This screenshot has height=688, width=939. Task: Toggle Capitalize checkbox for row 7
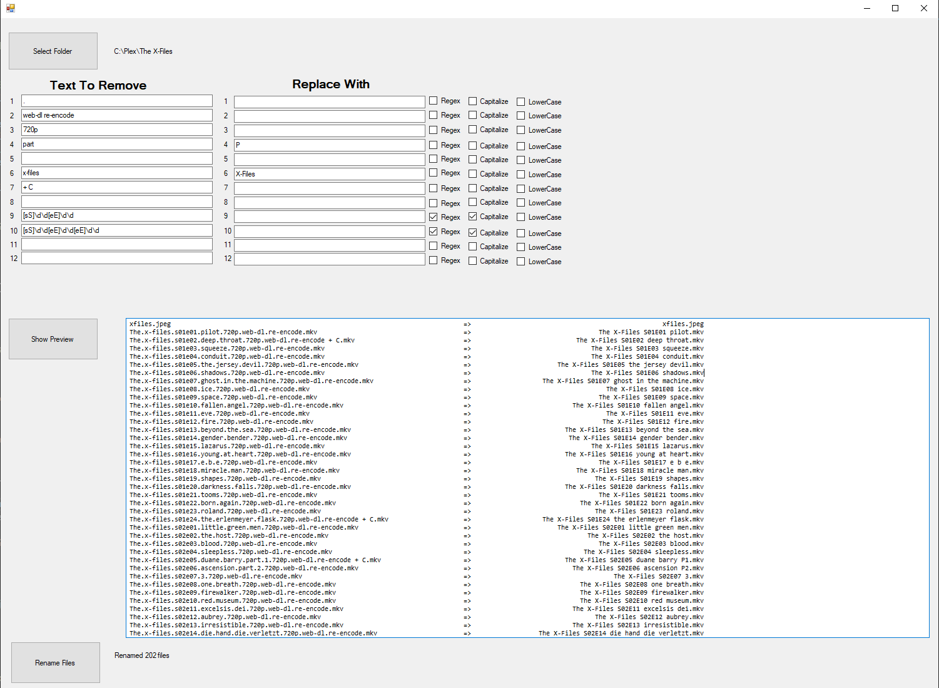472,188
